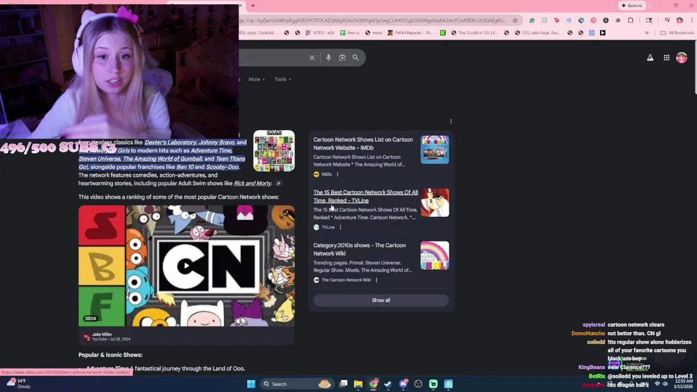This screenshot has width=697, height=392.
Task: Open a new browser tab
Action: (x=253, y=5)
